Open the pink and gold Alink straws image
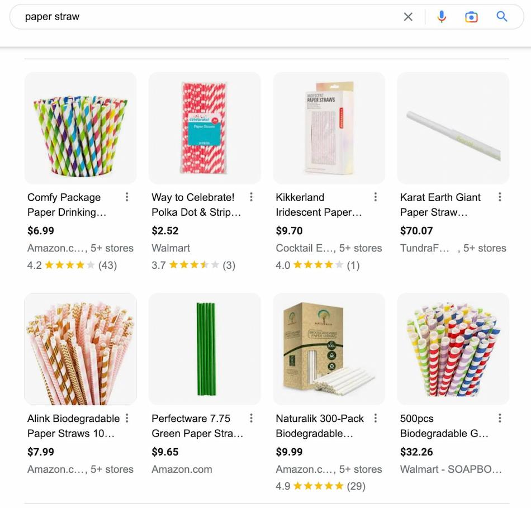This screenshot has width=531, height=508. 80,349
